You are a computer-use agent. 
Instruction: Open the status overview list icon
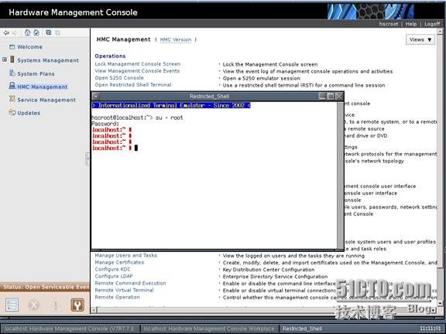[x=12, y=305]
